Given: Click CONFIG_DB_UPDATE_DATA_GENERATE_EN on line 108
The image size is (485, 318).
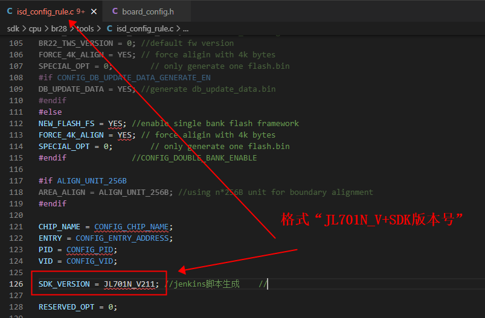Looking at the screenshot, I should pos(133,78).
